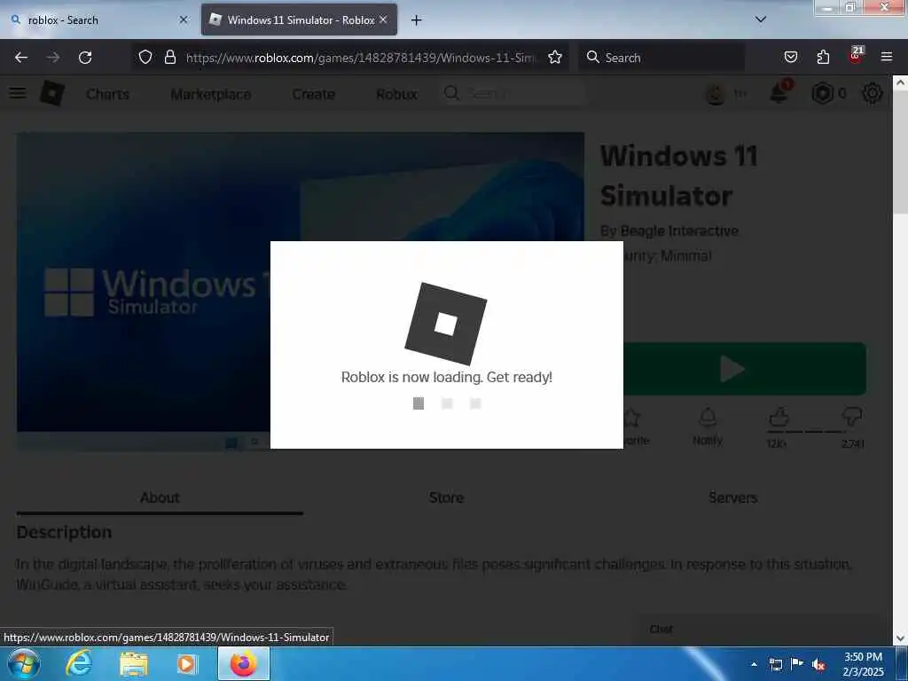Open the clock showing 3:50 PM
The image size is (908, 681).
[x=863, y=664]
